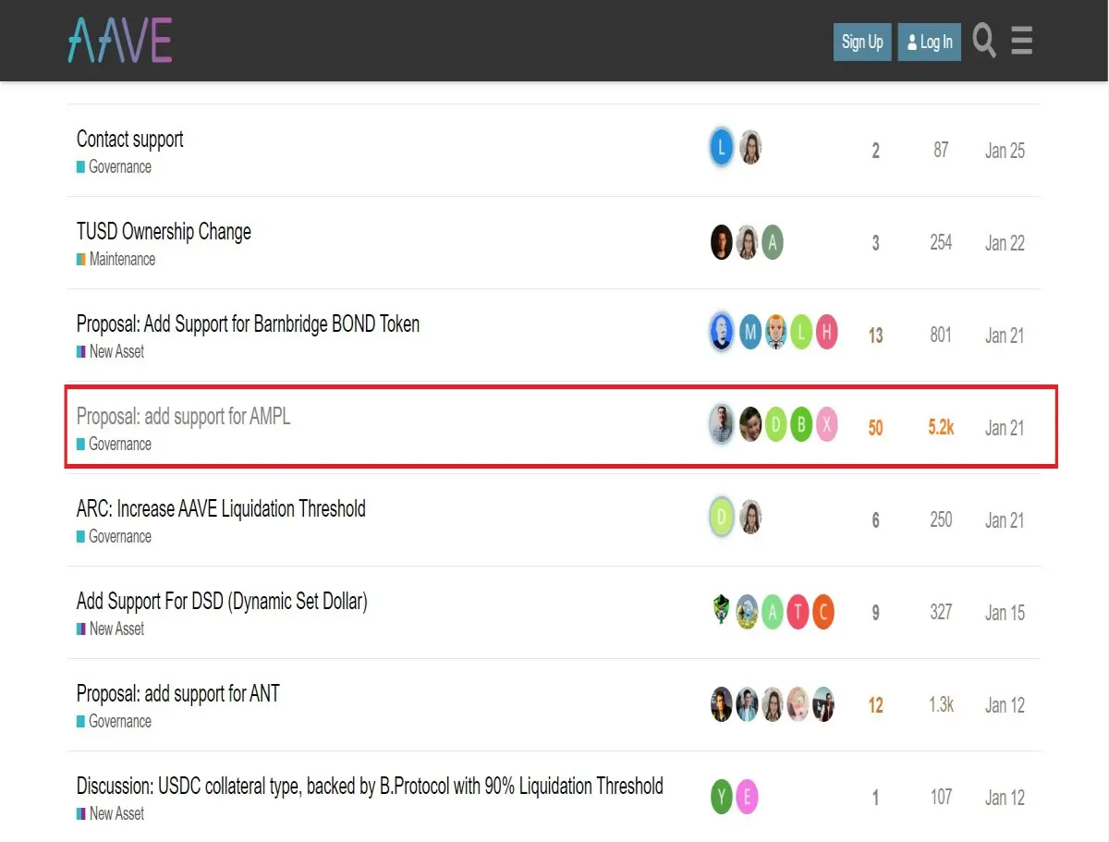Viewport: 1109px width, 842px height.
Task: Open the Contact support topic
Action: pos(130,139)
